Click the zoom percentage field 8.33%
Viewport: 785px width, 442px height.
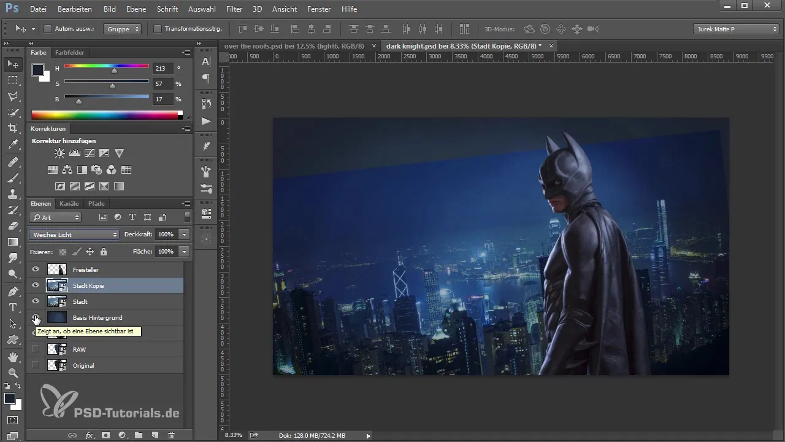[233, 435]
